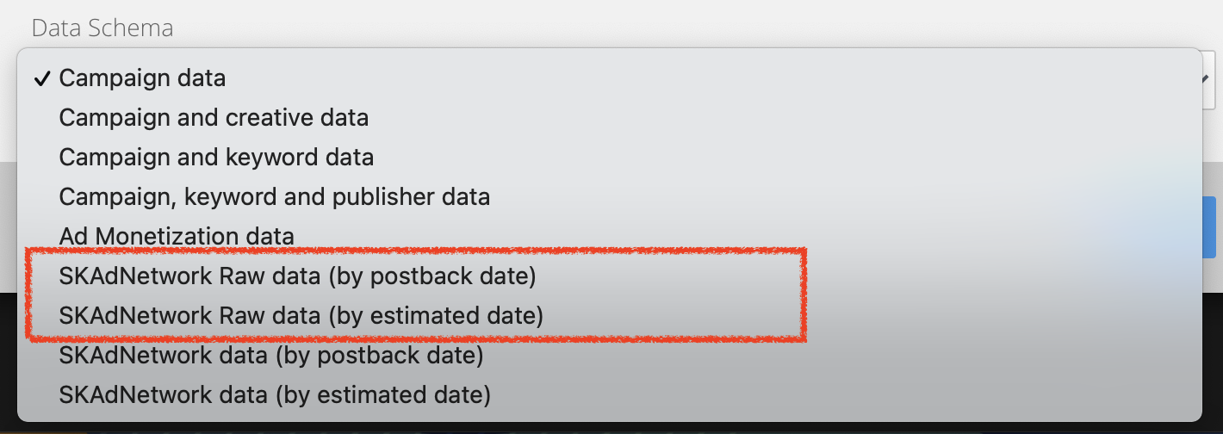Screen dimensions: 1223x434
Task: Select SKAdNetwork Raw data by postback date
Action: [x=297, y=276]
